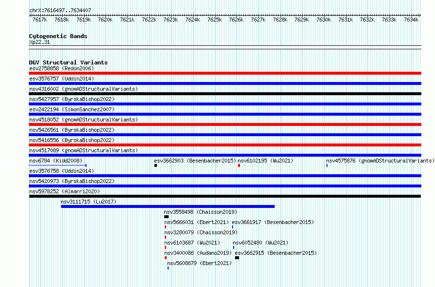Open nsv5427957 (ByrskaBishop2022) variant

(x=72, y=99)
